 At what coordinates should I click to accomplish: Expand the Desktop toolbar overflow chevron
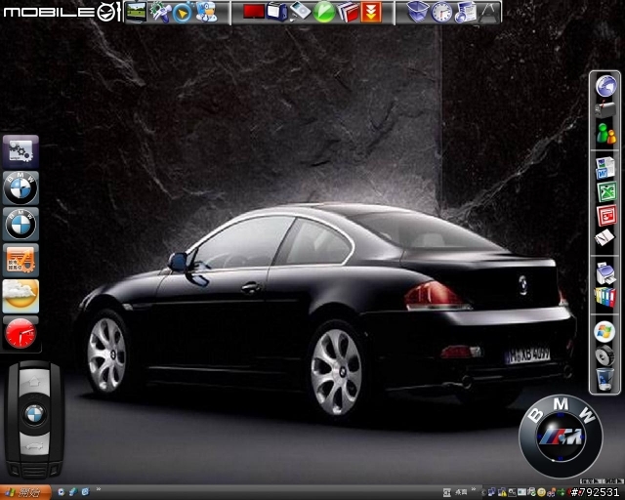[474, 490]
